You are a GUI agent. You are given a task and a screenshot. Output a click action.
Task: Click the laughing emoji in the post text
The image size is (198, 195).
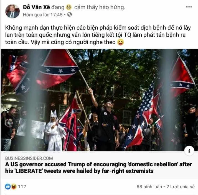(x=121, y=42)
